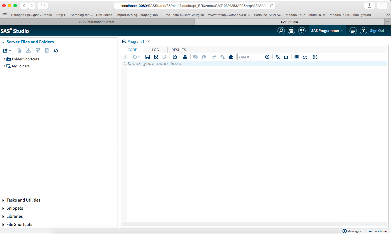Open the New Options grid icon in header
This screenshot has width=391, height=234.
click(x=302, y=31)
